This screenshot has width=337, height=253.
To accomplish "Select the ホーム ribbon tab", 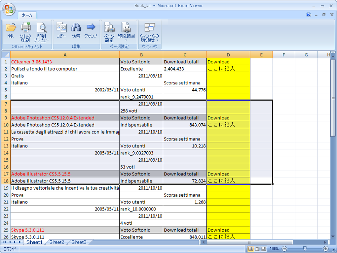I will pos(27,16).
